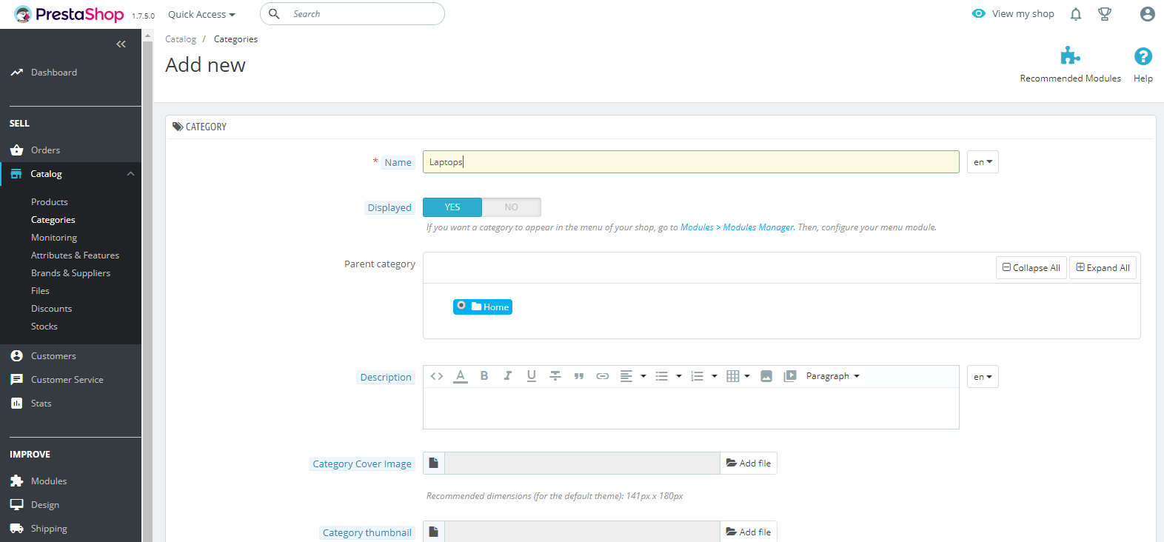Click the bullet list icon in the editor
This screenshot has height=542, width=1164.
coord(662,376)
